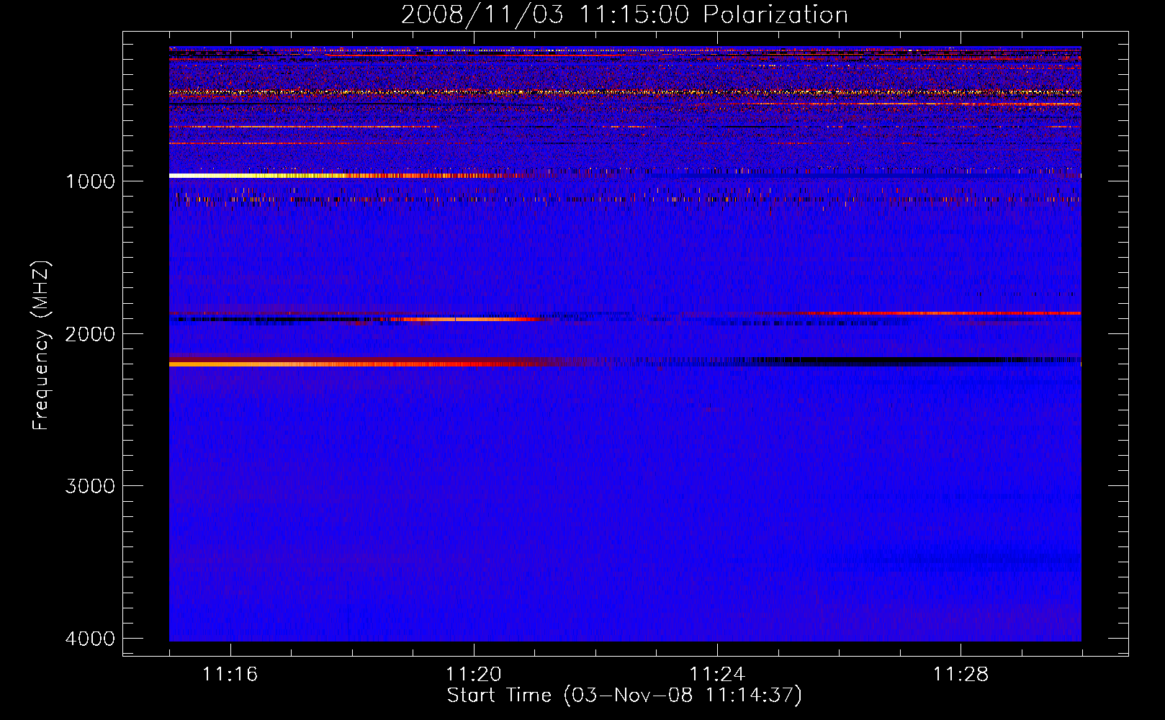Viewport: 1165px width, 720px height.
Task: Click the 11:20 time tick label
Action: (x=474, y=675)
